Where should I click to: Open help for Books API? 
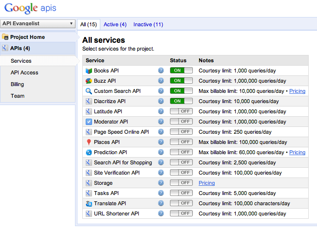[x=161, y=70]
